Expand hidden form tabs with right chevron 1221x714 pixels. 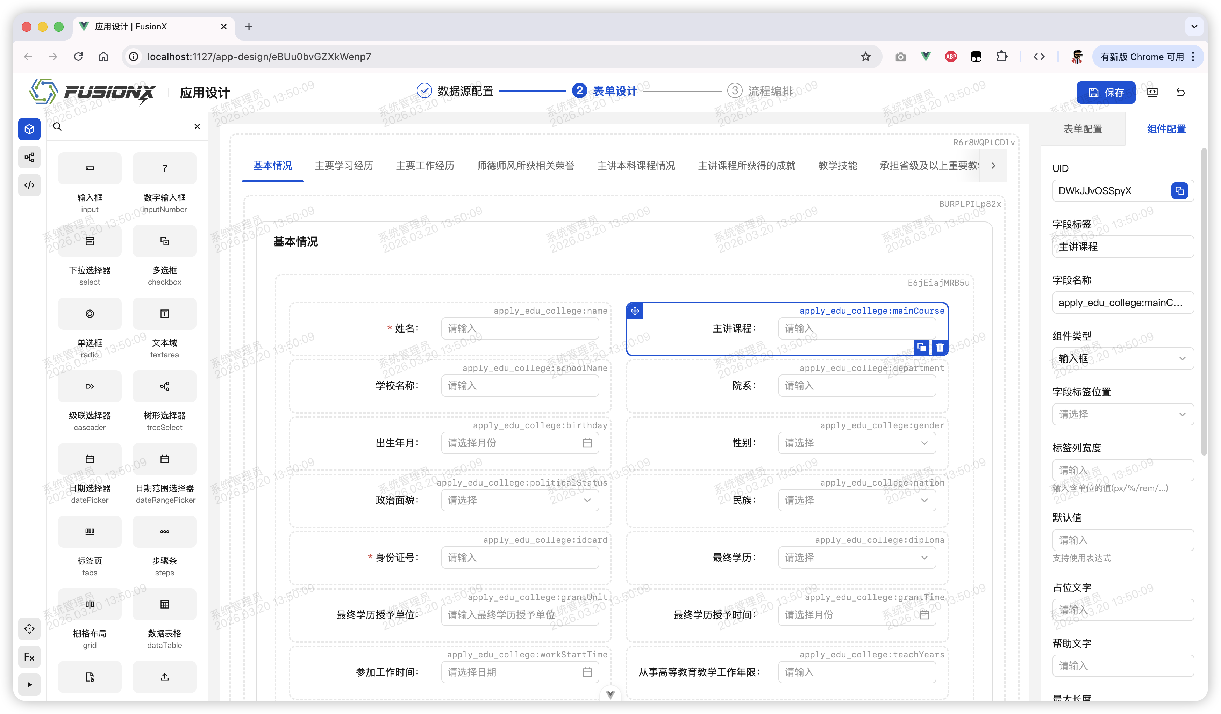click(x=993, y=165)
